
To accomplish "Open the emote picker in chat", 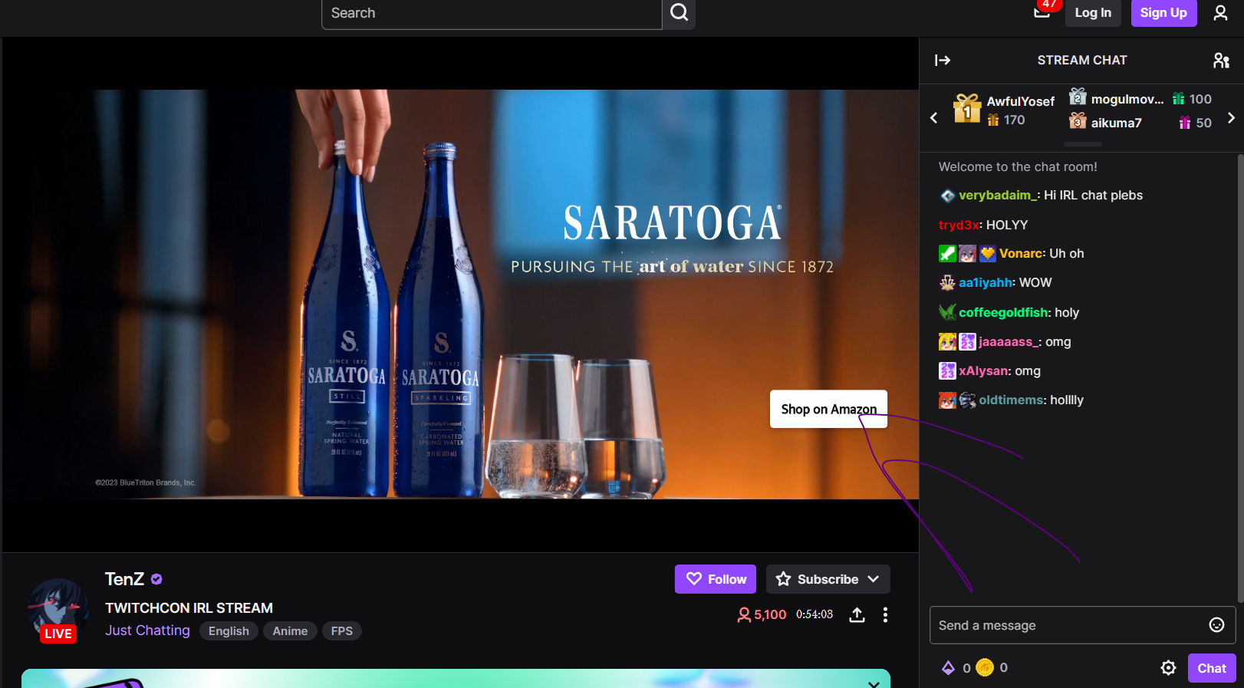I will (1216, 625).
